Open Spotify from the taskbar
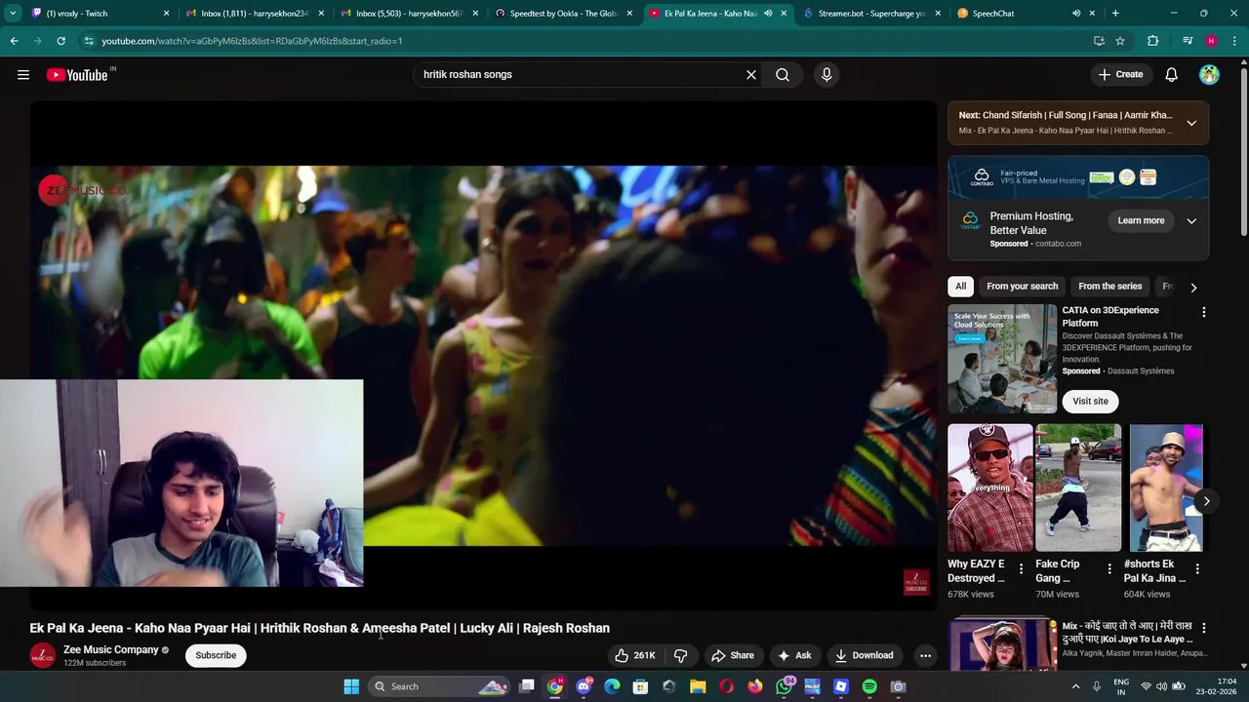 (869, 686)
